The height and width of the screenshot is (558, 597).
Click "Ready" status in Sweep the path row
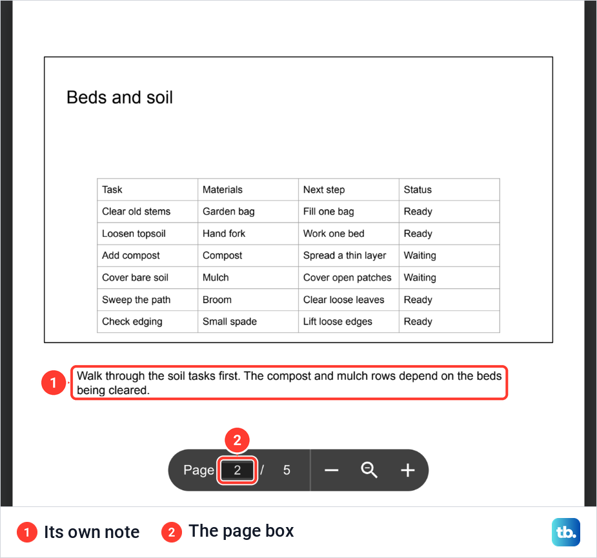pyautogui.click(x=449, y=300)
